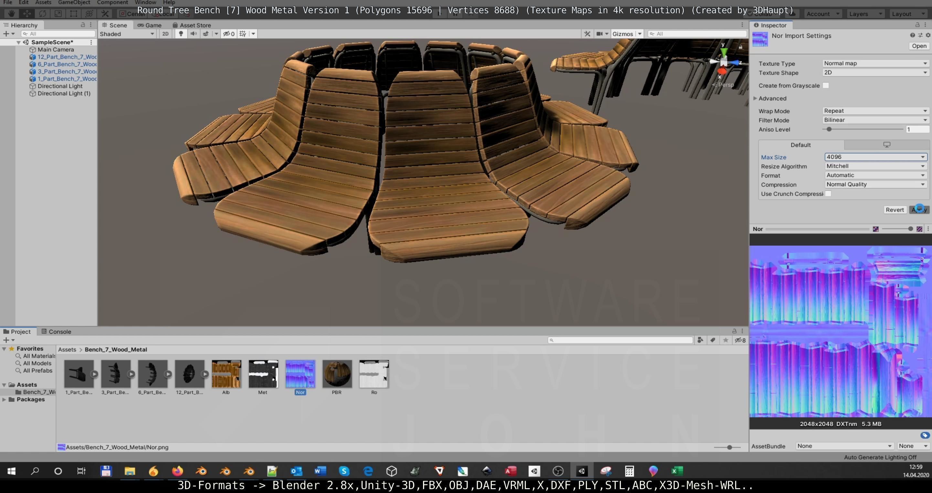The width and height of the screenshot is (932, 493).
Task: Switch to the Asset Store tab
Action: tap(192, 25)
